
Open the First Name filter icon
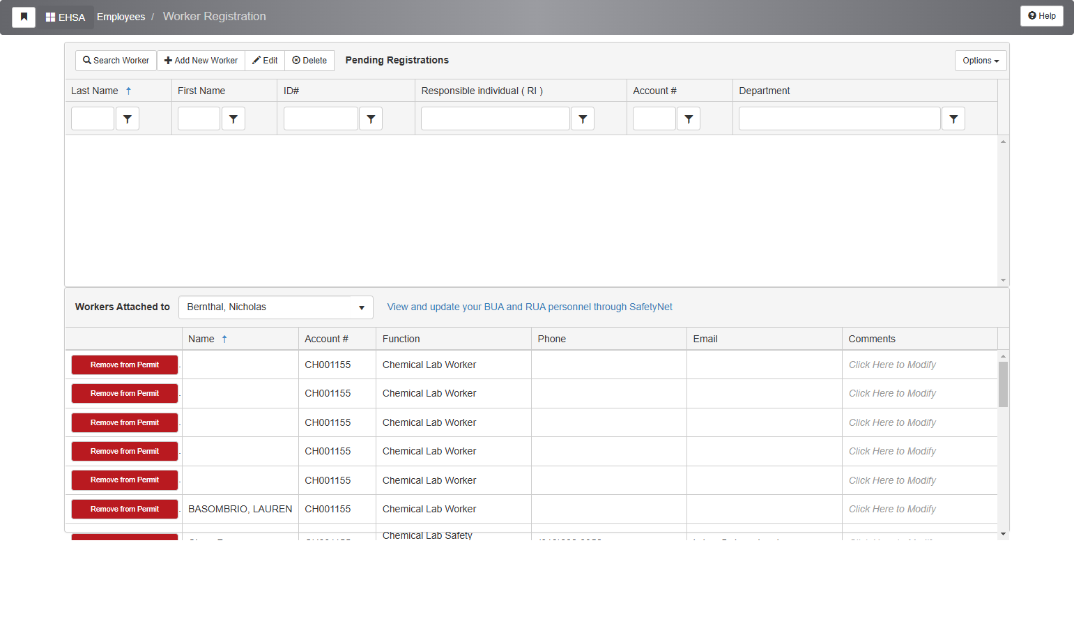coord(233,118)
